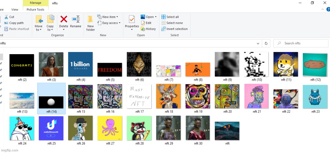Select the volcano landscape file nft
330x153 pixels.
[227, 131]
